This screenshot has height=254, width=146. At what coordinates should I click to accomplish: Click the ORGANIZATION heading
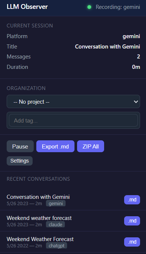pos(26,88)
